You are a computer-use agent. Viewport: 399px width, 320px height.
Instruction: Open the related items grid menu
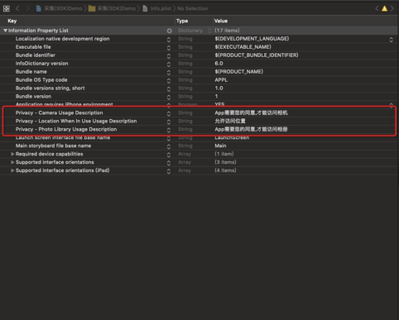tap(7, 8)
